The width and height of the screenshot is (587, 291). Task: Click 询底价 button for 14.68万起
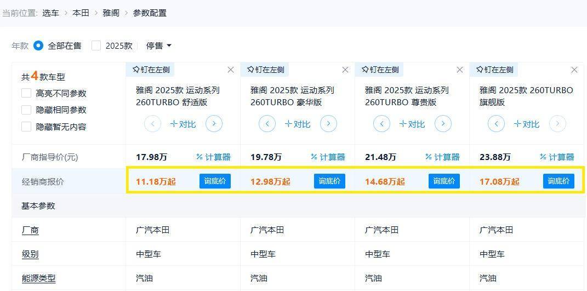click(444, 181)
